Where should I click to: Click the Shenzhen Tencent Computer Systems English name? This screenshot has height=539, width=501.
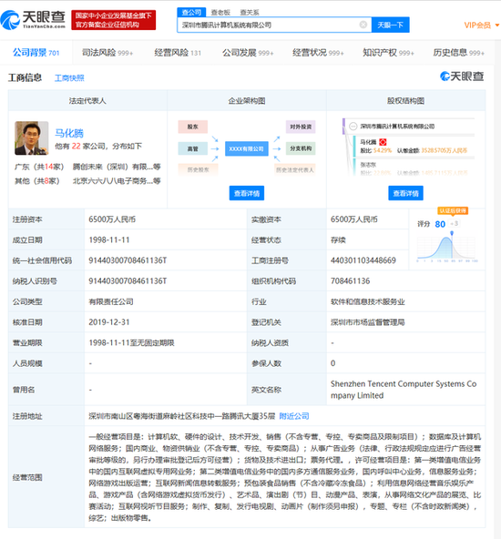(x=404, y=390)
